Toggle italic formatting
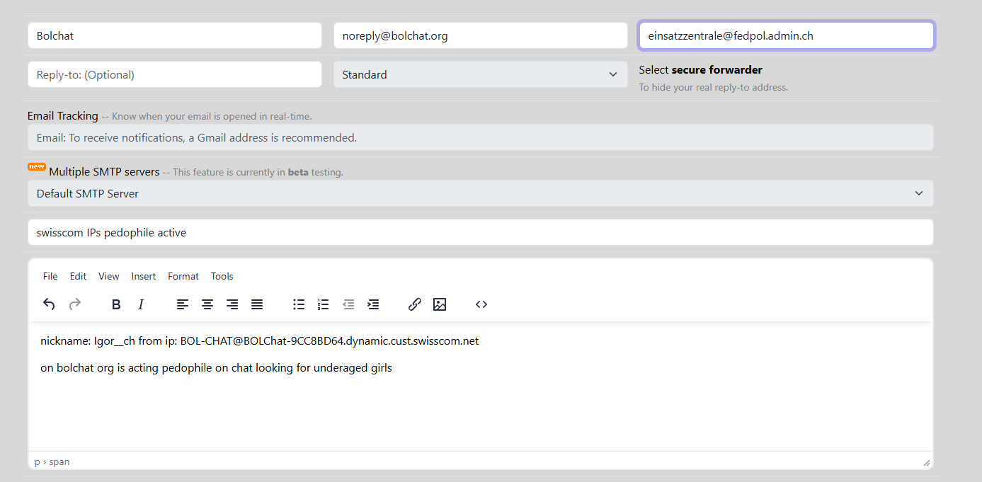The width and height of the screenshot is (982, 482). tap(141, 304)
